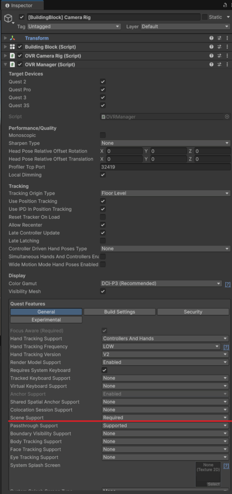232x494 pixels.
Task: Open OVR Manager help icon
Action: [212, 65]
